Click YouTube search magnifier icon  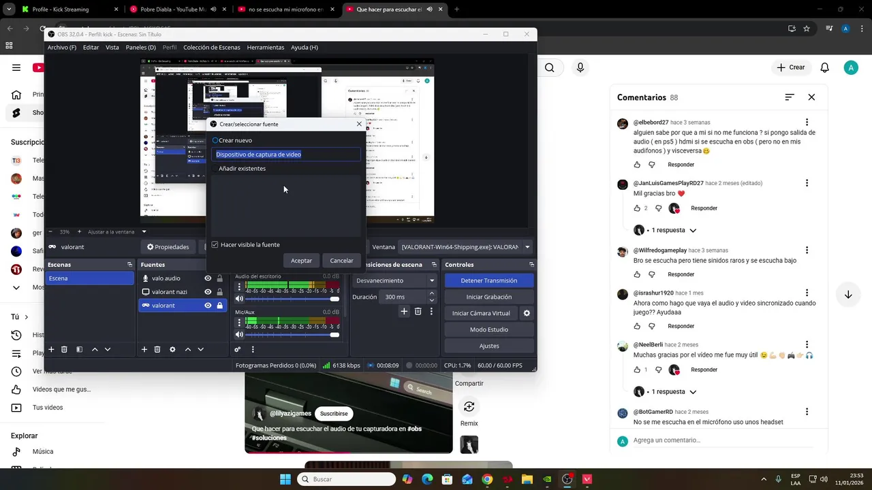(x=549, y=67)
